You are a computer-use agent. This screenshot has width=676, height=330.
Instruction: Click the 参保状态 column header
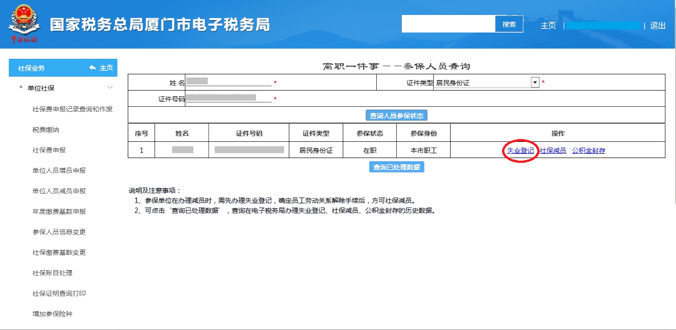pyautogui.click(x=370, y=133)
